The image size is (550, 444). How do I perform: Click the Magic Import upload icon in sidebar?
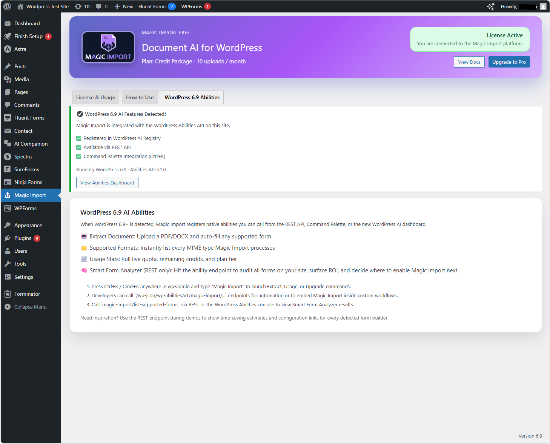click(x=8, y=195)
